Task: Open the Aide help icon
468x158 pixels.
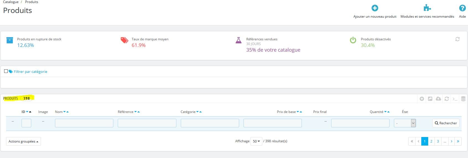Action: (x=462, y=8)
